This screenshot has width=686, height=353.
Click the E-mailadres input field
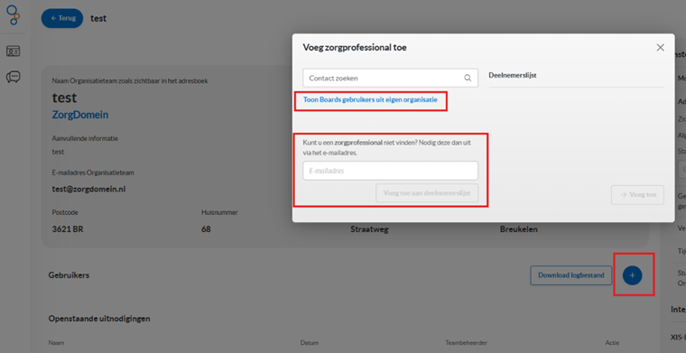click(390, 171)
